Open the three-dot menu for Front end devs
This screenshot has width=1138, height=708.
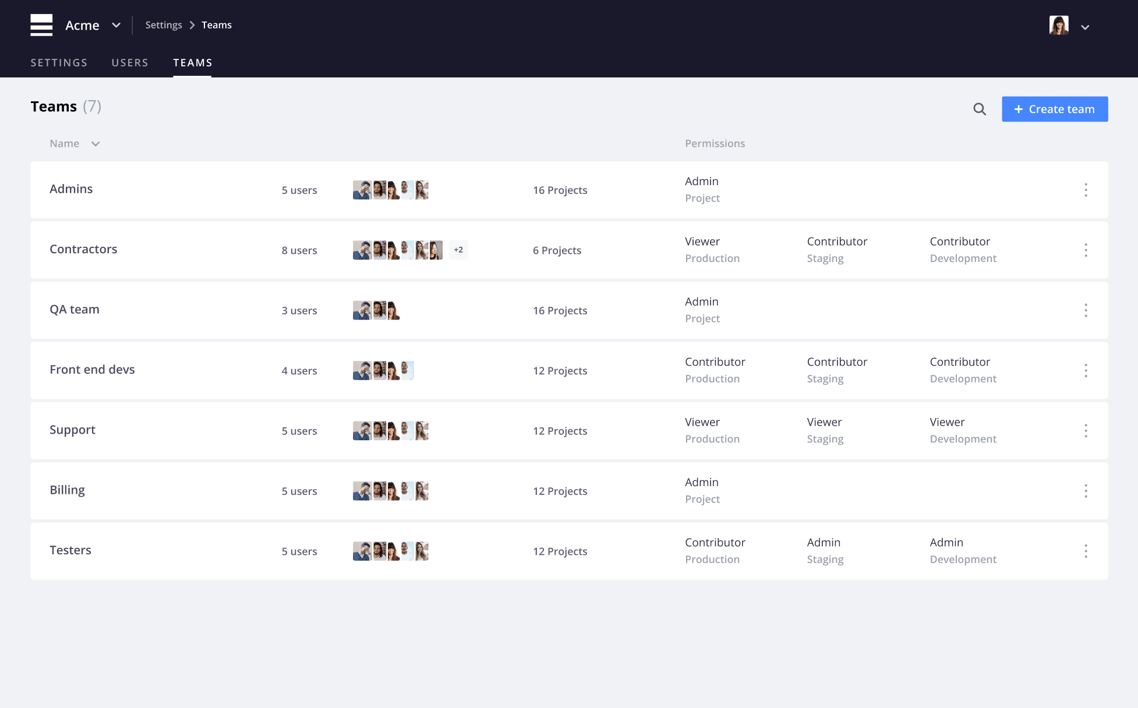[1086, 370]
